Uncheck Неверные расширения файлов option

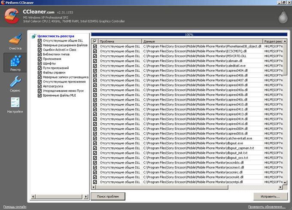(x=40, y=45)
